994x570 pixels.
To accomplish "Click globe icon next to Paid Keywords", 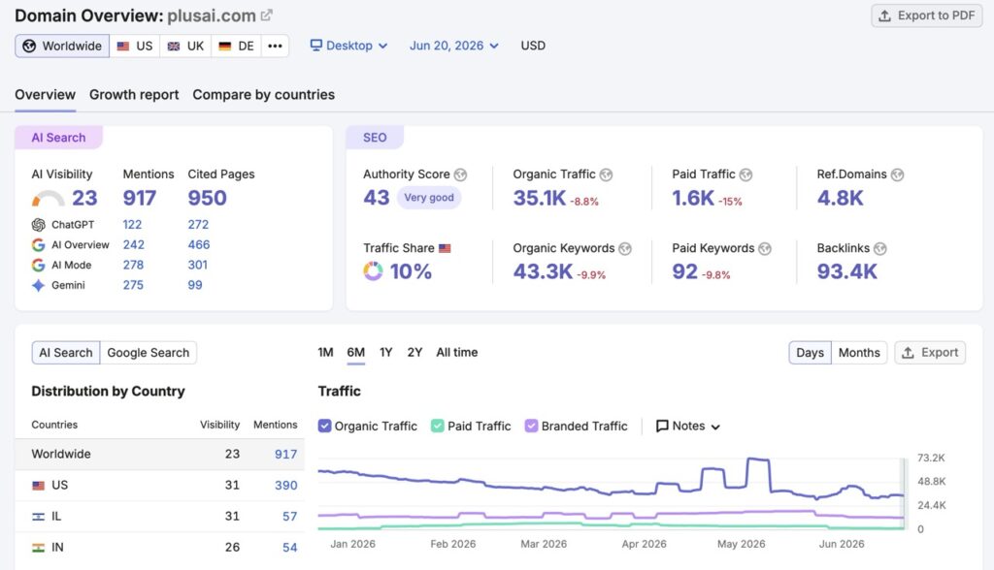I will pyautogui.click(x=765, y=249).
